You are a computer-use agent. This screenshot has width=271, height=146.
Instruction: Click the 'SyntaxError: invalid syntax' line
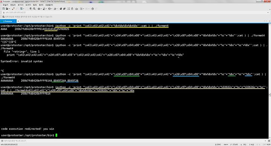[22, 61]
